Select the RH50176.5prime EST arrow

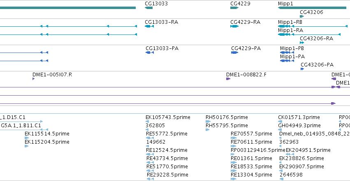pos(208,121)
